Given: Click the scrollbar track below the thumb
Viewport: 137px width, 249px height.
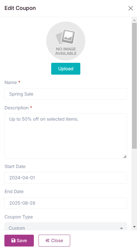Looking at the screenshot, I should click(134, 186).
